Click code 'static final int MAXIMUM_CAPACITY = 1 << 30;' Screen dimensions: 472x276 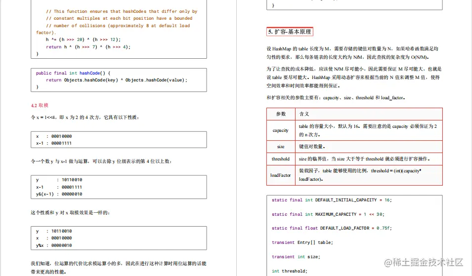[x=328, y=214]
